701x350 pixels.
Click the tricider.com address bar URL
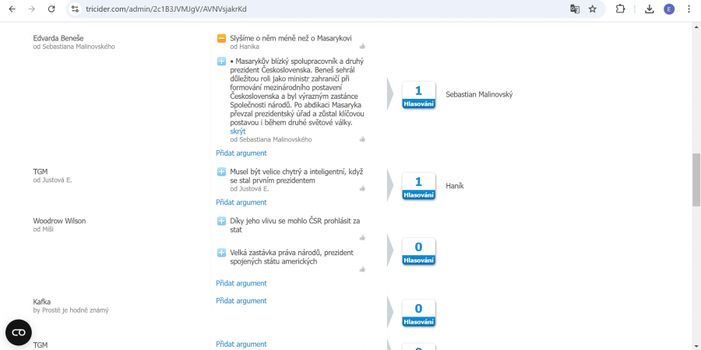coord(166,9)
